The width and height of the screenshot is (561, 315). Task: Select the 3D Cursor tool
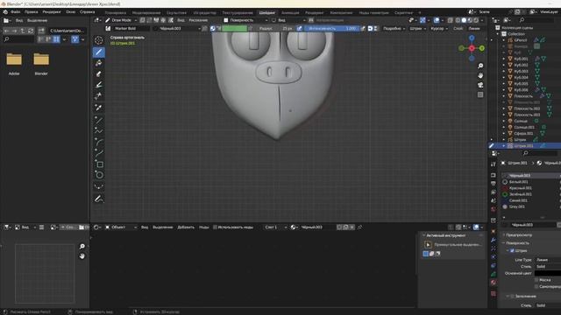(x=99, y=40)
